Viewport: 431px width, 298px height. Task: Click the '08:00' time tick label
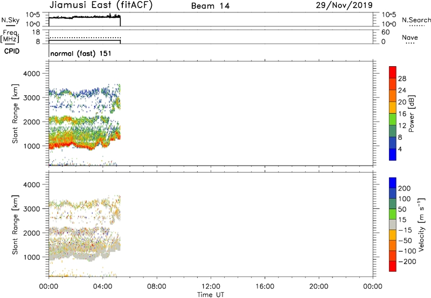click(x=157, y=287)
